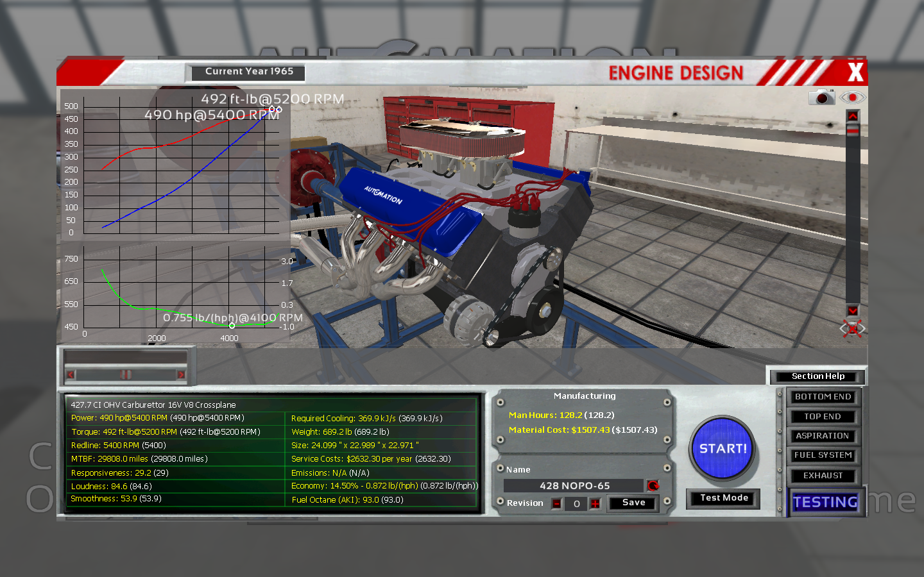The width and height of the screenshot is (924, 577).
Task: Switch to the ASPIRATION tab
Action: [823, 436]
